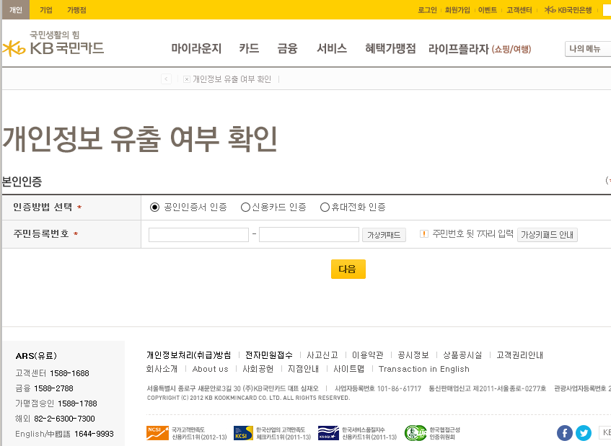Open the 마이라운지 main menu

point(196,49)
